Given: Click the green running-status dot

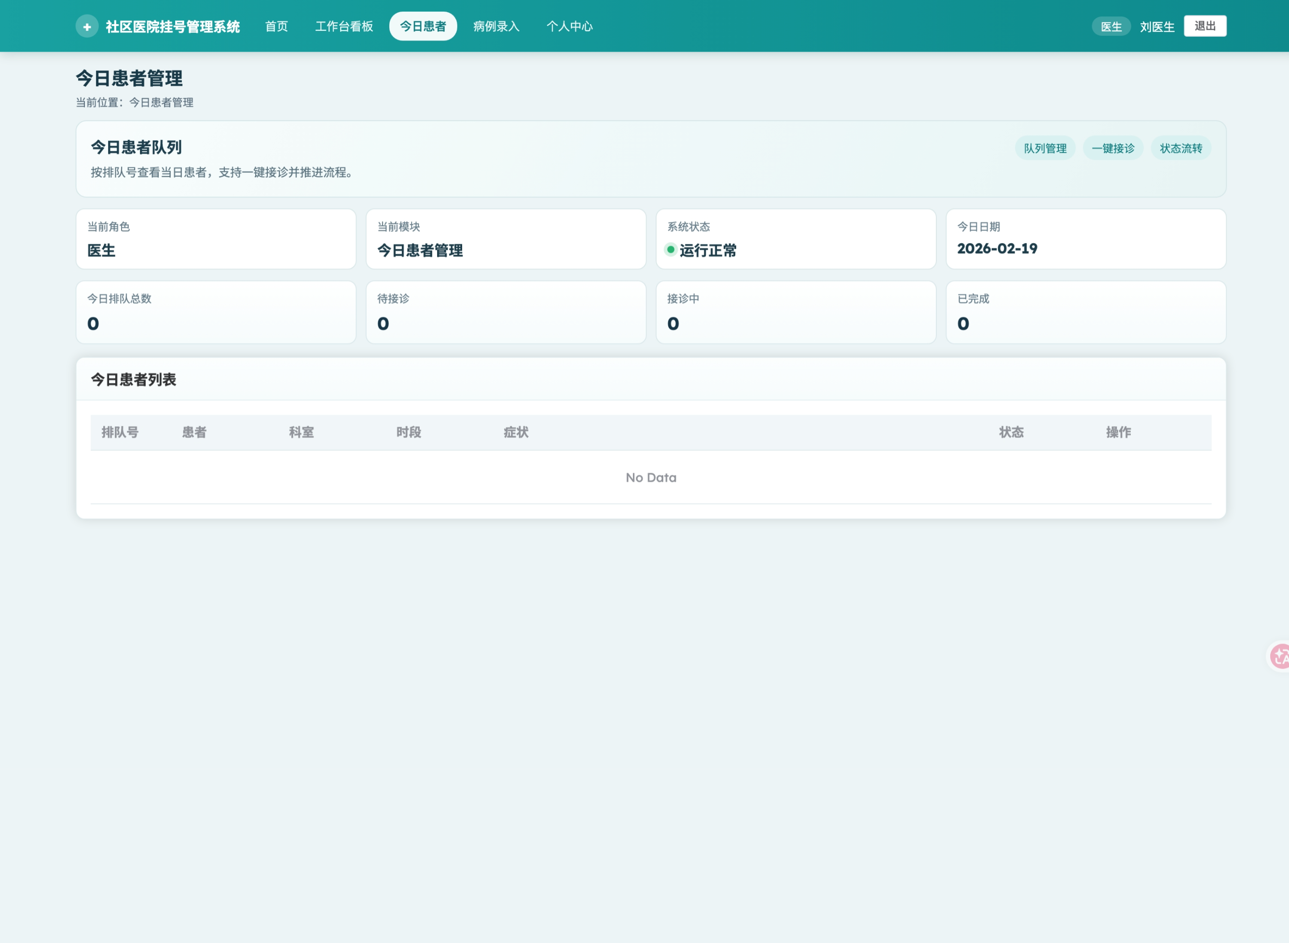Looking at the screenshot, I should (671, 249).
